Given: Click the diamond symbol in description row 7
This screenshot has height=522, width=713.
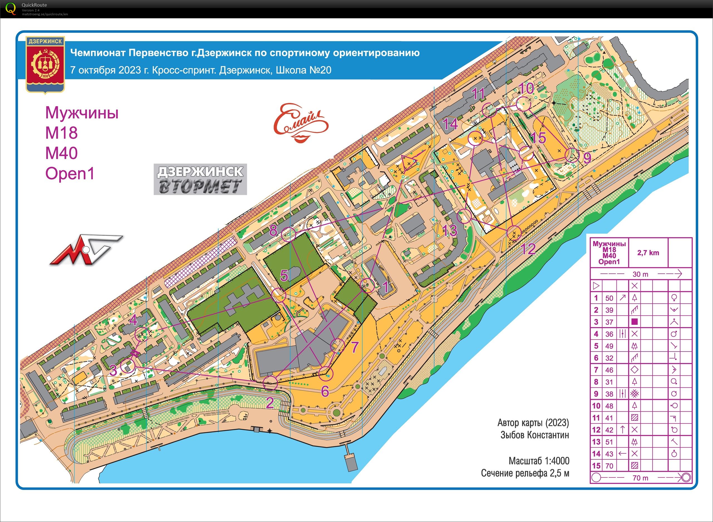Looking at the screenshot, I should pyautogui.click(x=634, y=369).
